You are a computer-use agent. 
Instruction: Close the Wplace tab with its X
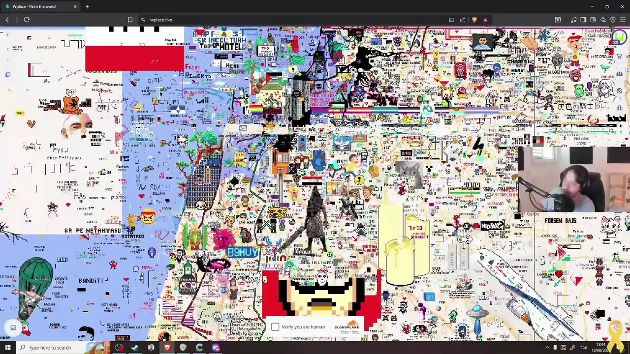click(x=75, y=6)
